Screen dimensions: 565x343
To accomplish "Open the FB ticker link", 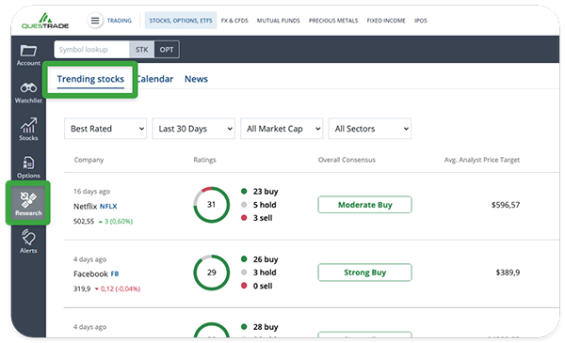I will pyautogui.click(x=115, y=274).
